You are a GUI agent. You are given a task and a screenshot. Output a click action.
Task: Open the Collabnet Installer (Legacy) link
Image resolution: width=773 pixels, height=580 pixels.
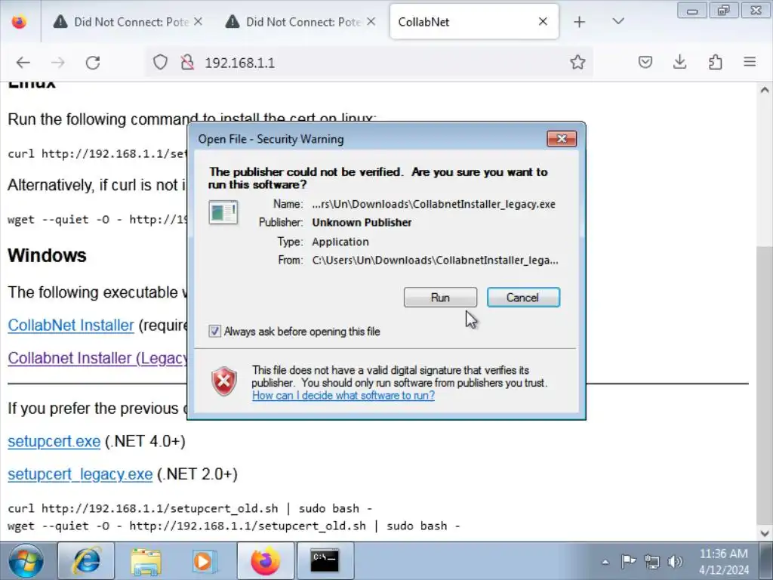[97, 358]
